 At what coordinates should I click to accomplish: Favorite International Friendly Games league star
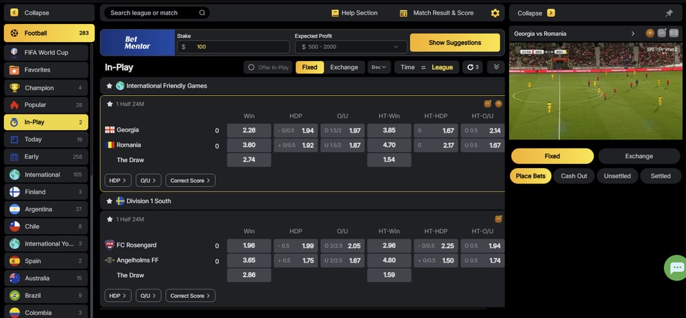point(109,86)
